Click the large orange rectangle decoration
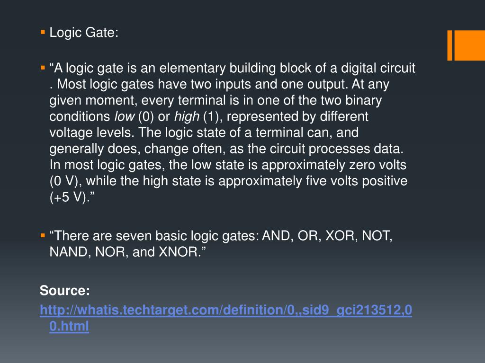The width and height of the screenshot is (485, 363). click(469, 45)
